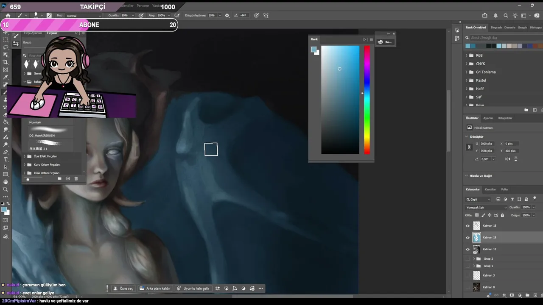
Task: Open smoothing options gear icon
Action: pos(227,16)
